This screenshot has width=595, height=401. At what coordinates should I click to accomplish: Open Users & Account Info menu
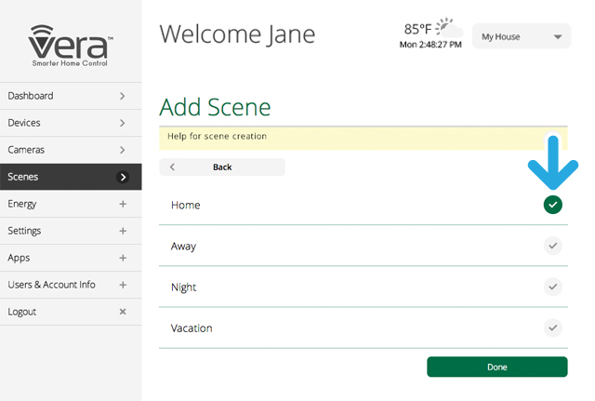pyautogui.click(x=52, y=285)
